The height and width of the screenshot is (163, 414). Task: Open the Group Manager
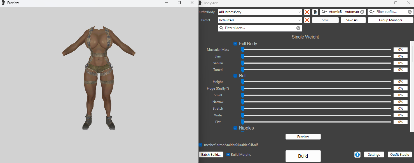tap(390, 20)
